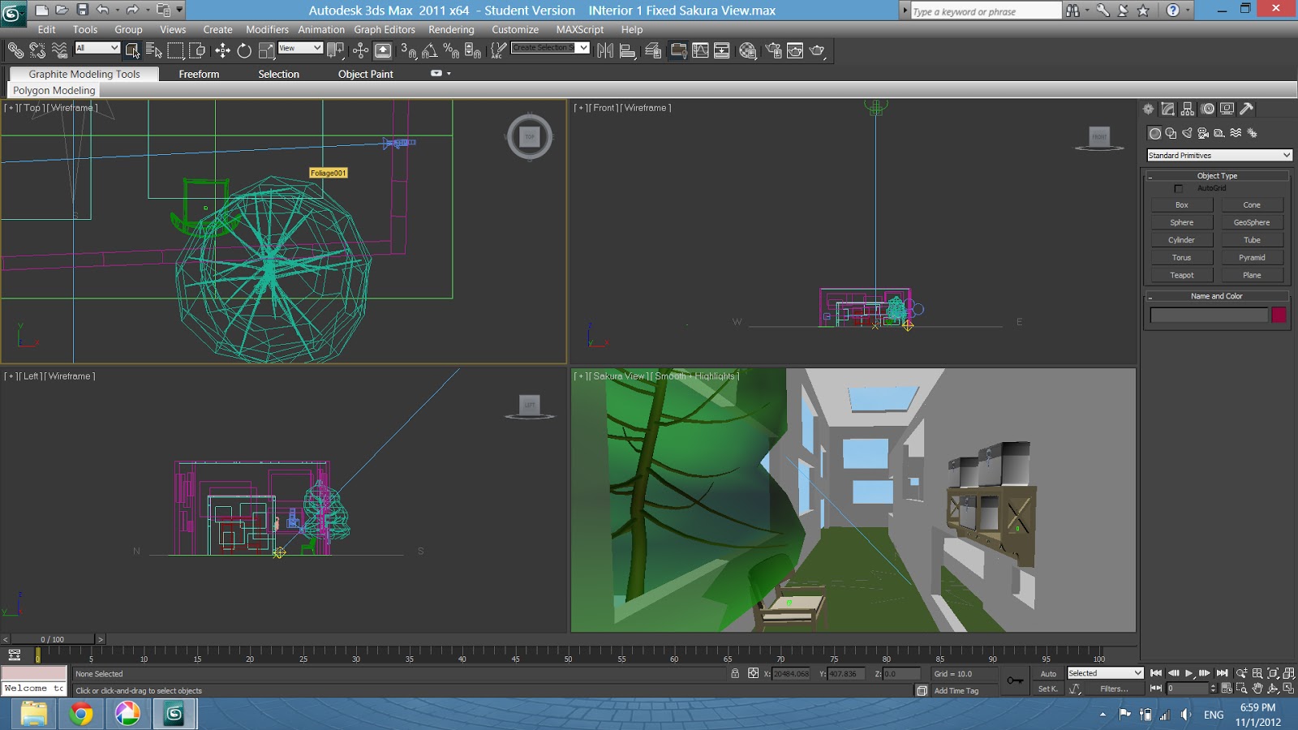Open the Modifiers menu
This screenshot has height=730, width=1298.
tap(267, 29)
